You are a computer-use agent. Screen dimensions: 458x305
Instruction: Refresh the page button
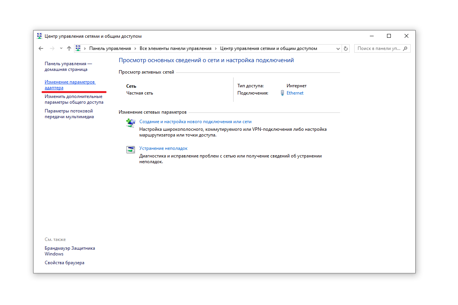346,48
